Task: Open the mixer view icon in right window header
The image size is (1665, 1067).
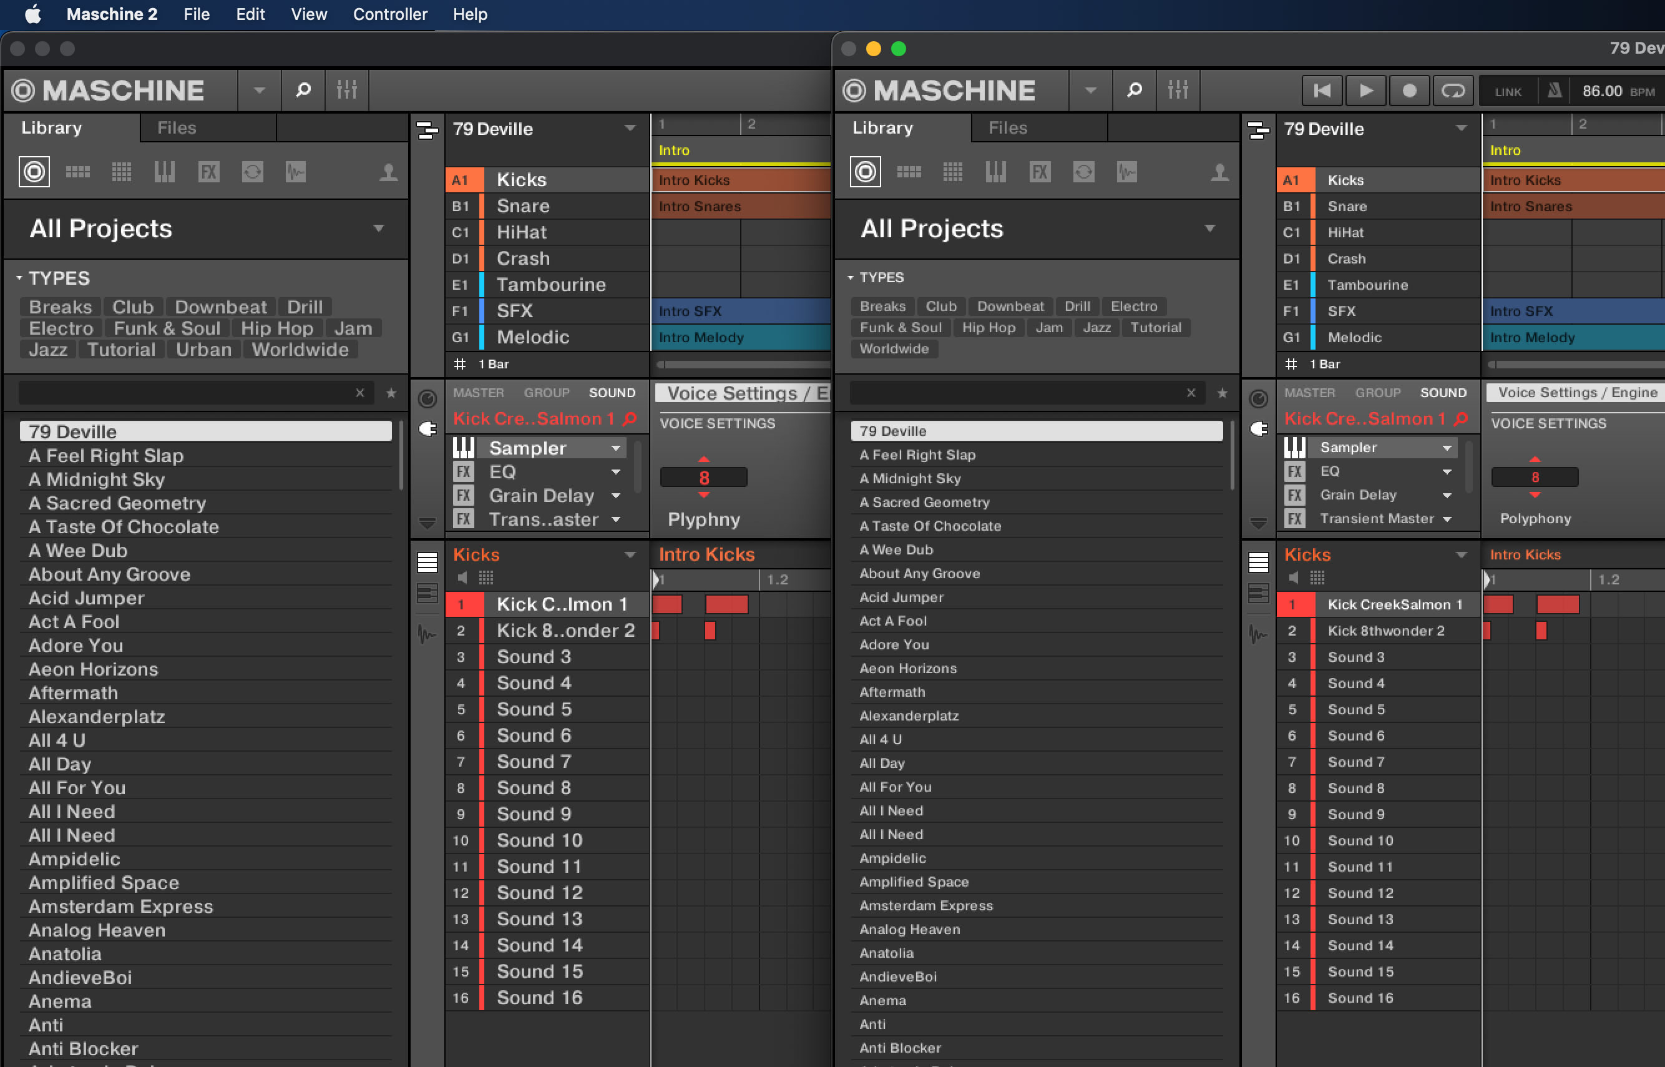Action: (1178, 89)
